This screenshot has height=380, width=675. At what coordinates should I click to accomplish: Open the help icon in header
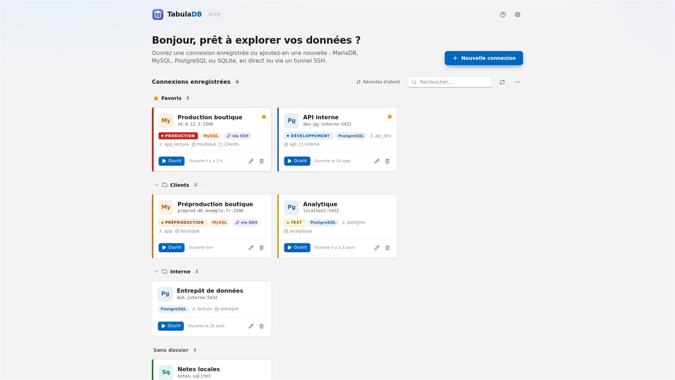pyautogui.click(x=503, y=14)
